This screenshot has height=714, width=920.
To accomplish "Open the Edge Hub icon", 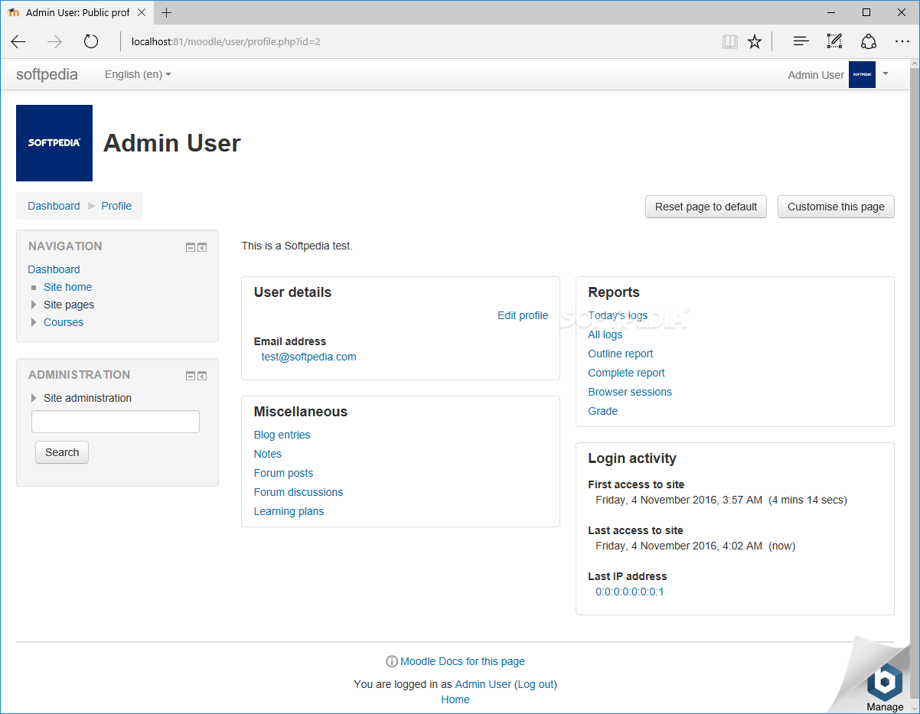I will click(801, 41).
